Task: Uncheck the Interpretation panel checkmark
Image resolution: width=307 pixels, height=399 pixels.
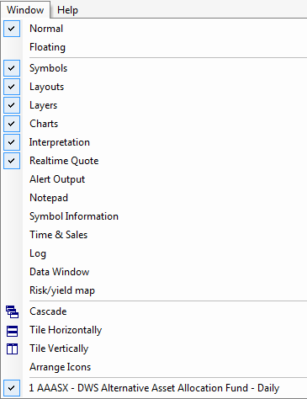Action: [x=12, y=142]
